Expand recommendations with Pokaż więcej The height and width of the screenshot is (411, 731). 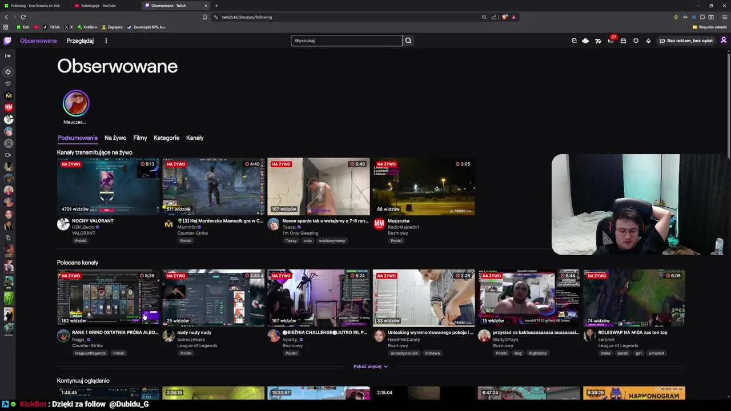[371, 366]
